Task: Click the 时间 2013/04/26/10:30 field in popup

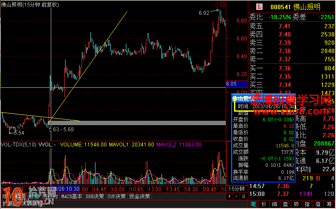Action: pyautogui.click(x=265, y=106)
